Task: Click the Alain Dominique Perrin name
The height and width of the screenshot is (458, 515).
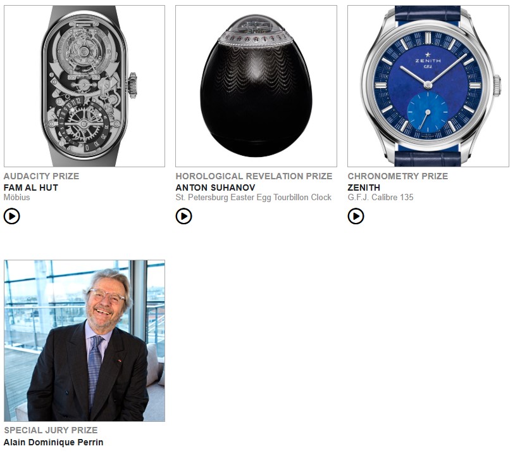Action: [54, 442]
